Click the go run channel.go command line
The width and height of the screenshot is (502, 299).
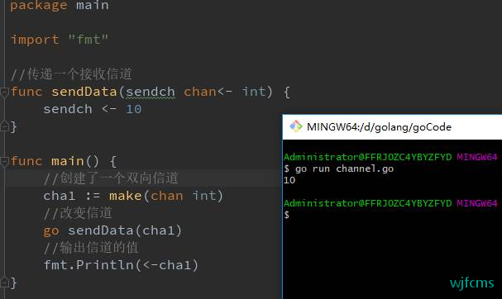pyautogui.click(x=339, y=168)
